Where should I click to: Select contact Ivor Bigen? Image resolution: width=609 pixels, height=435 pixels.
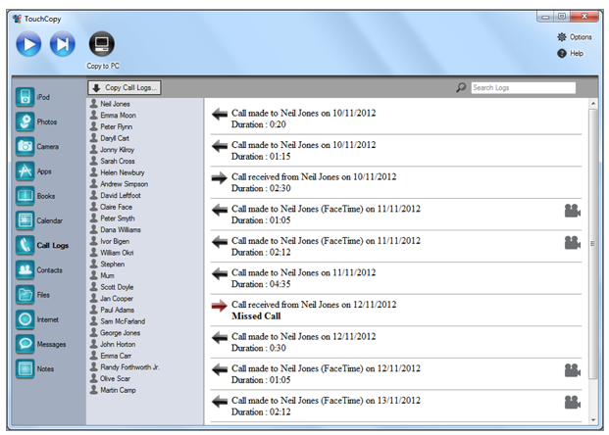pyautogui.click(x=110, y=241)
